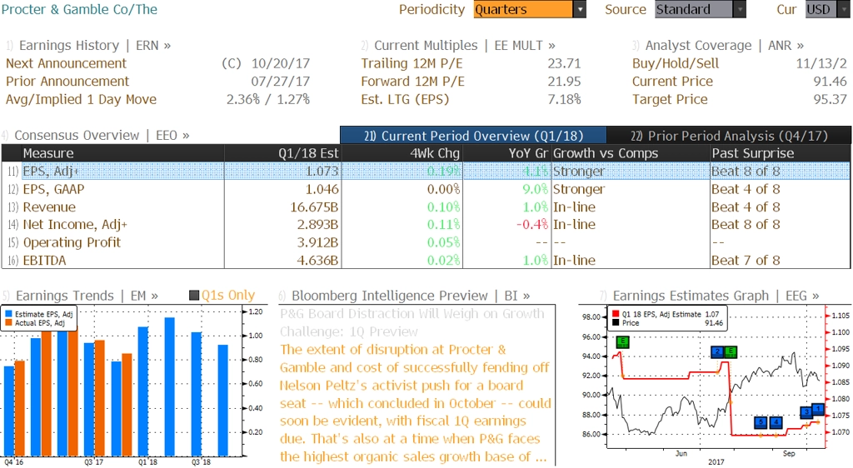
Task: Select the EPS, GAAP row
Action: click(x=426, y=189)
